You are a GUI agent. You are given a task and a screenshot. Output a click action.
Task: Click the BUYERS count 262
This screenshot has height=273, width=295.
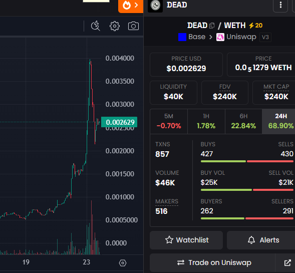(x=207, y=211)
